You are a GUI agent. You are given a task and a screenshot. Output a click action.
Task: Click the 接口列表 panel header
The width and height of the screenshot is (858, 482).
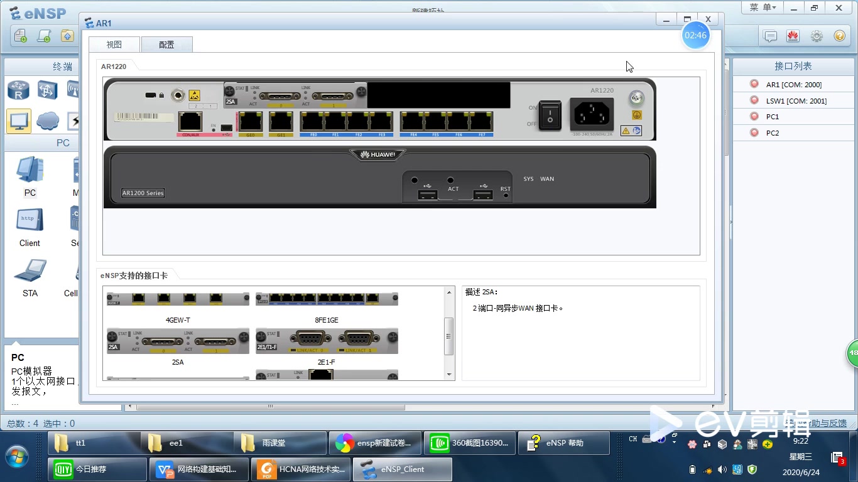tap(793, 66)
